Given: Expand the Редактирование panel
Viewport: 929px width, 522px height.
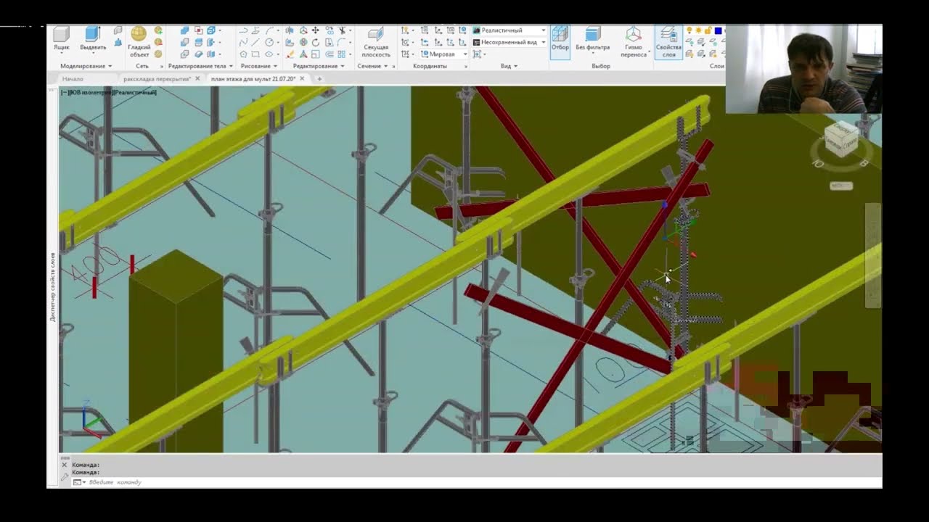Looking at the screenshot, I should 319,66.
